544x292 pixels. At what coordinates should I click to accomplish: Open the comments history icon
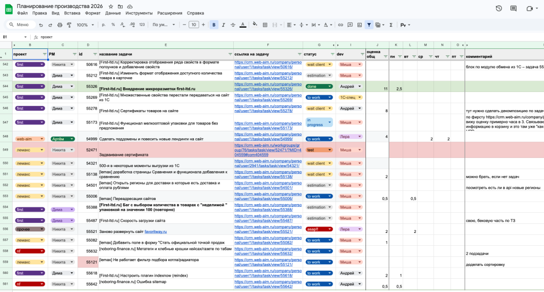[x=514, y=9]
